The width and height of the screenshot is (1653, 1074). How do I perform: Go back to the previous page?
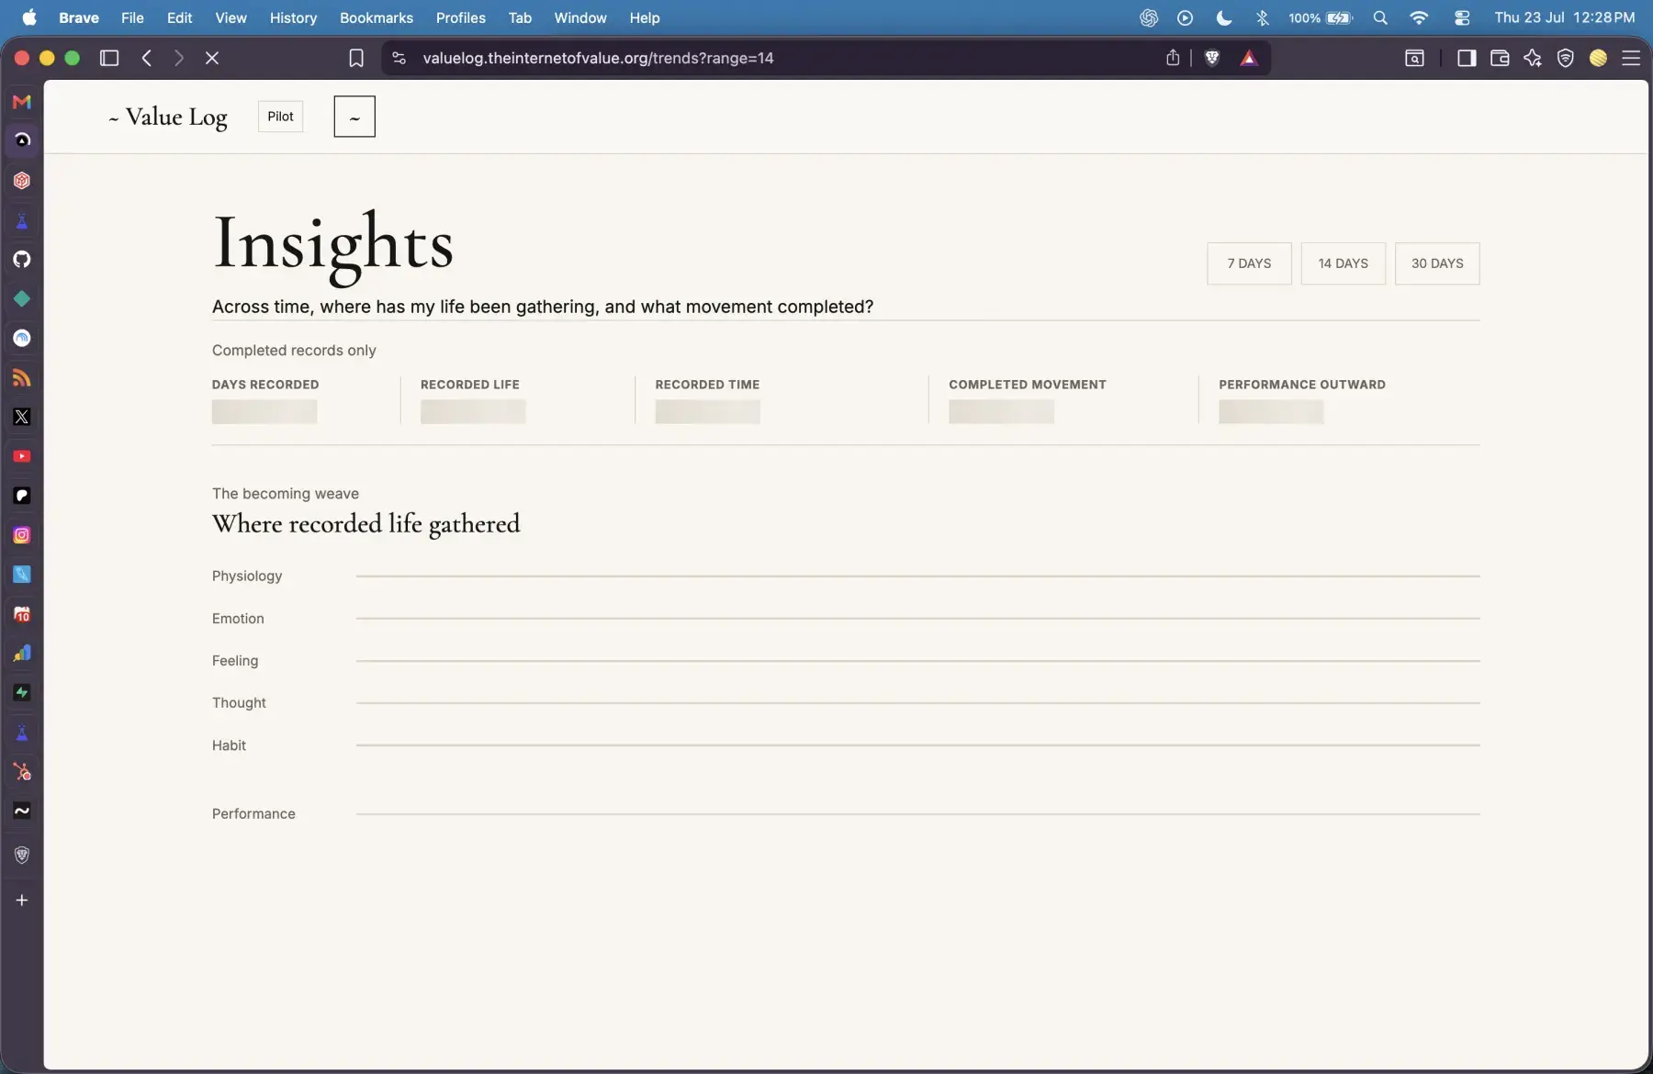pos(147,58)
